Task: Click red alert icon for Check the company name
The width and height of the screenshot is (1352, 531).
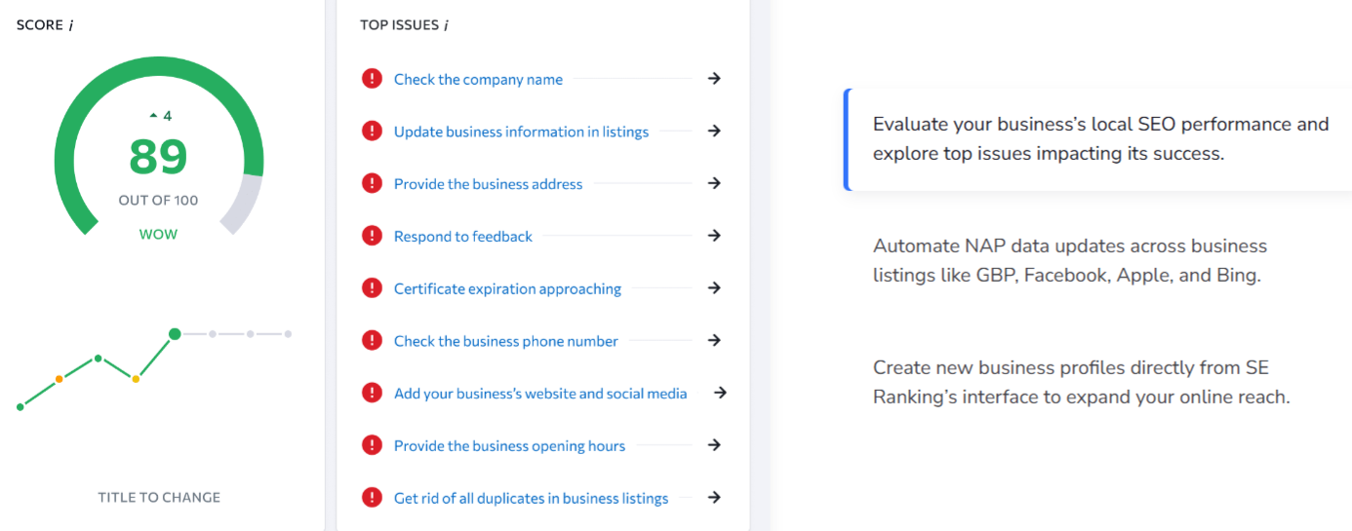Action: click(372, 79)
